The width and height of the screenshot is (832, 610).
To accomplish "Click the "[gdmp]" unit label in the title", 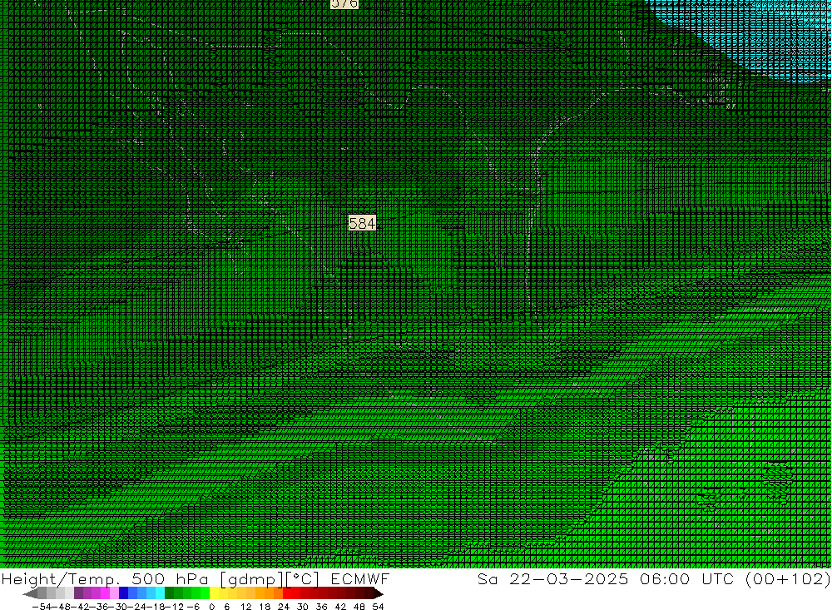I will pyautogui.click(x=250, y=578).
